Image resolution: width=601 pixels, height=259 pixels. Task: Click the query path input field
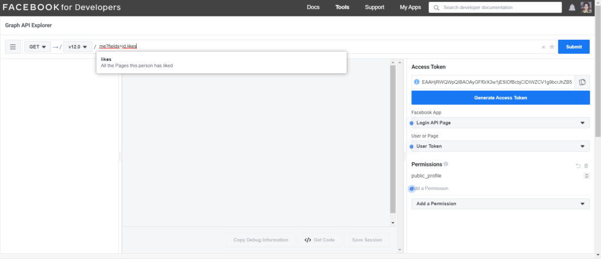(318, 47)
